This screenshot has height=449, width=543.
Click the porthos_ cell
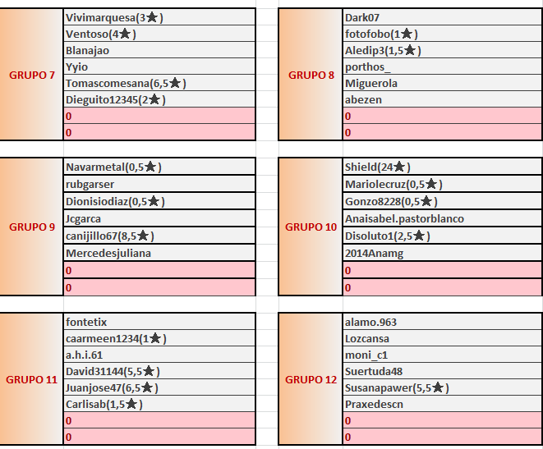(x=442, y=66)
